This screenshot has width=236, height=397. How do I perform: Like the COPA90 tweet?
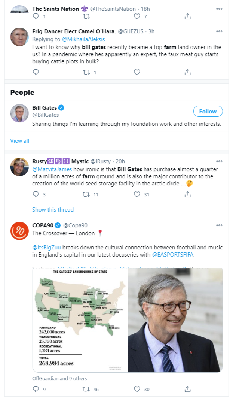point(137,389)
